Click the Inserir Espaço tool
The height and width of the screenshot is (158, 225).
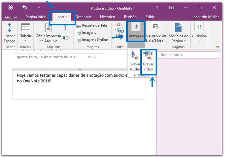pyautogui.click(x=9, y=33)
